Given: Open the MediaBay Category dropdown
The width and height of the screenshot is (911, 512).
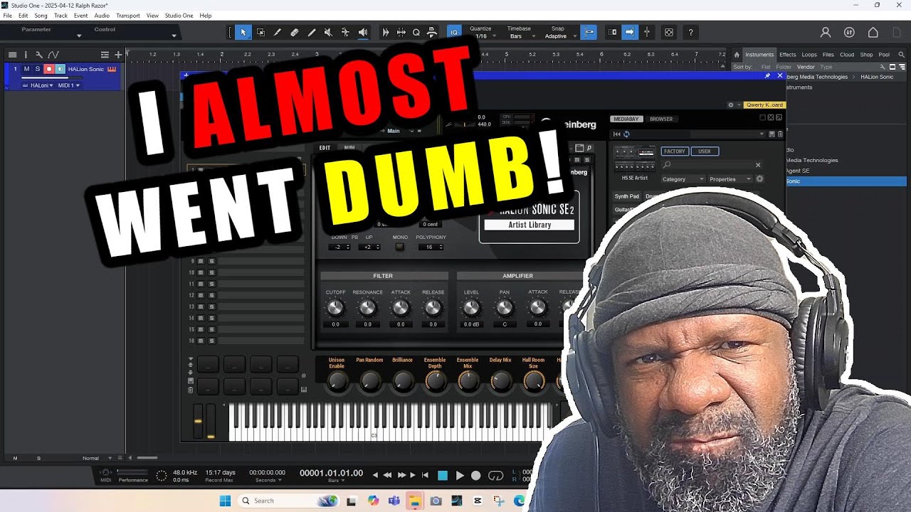Looking at the screenshot, I should [683, 179].
